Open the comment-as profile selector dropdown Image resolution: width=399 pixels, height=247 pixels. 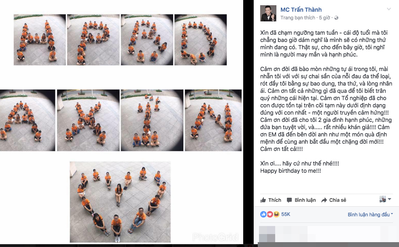click(385, 199)
